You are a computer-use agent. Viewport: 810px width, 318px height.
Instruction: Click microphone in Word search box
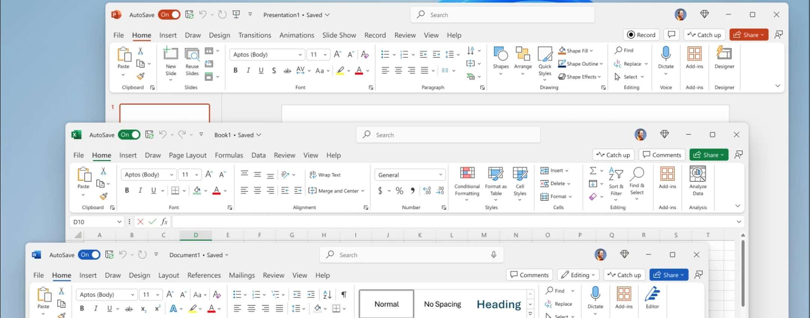pyautogui.click(x=493, y=255)
